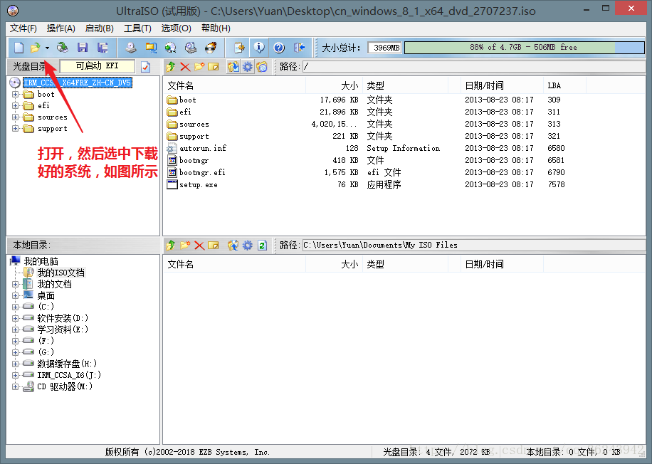Click Rename icon in disc pane toolbar

point(214,66)
